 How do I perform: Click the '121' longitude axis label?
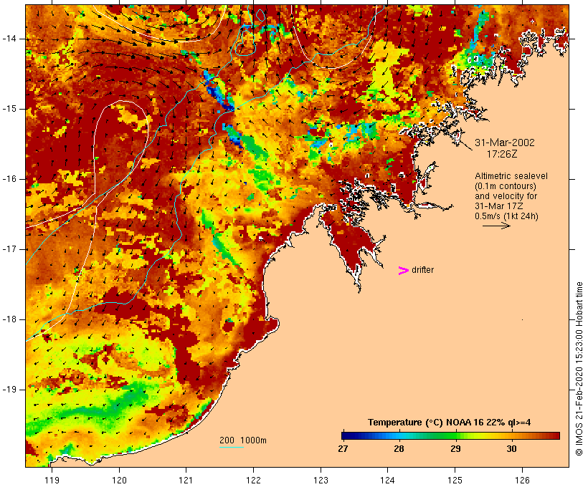(186, 480)
